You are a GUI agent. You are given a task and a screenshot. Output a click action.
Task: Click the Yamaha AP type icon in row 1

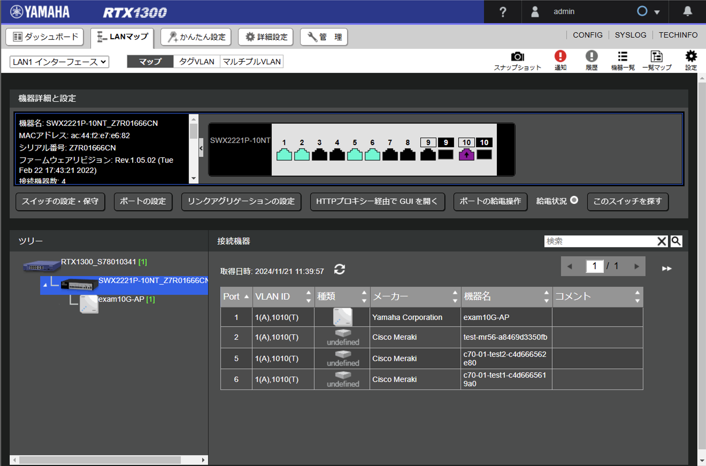click(343, 317)
